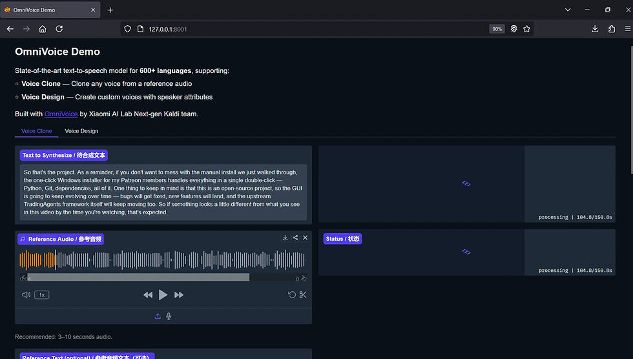The height and width of the screenshot is (359, 633).
Task: Go back using the browser back arrow
Action: point(10,29)
